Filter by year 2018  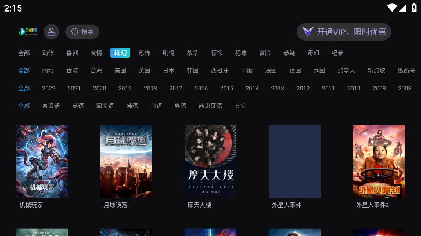click(x=150, y=88)
